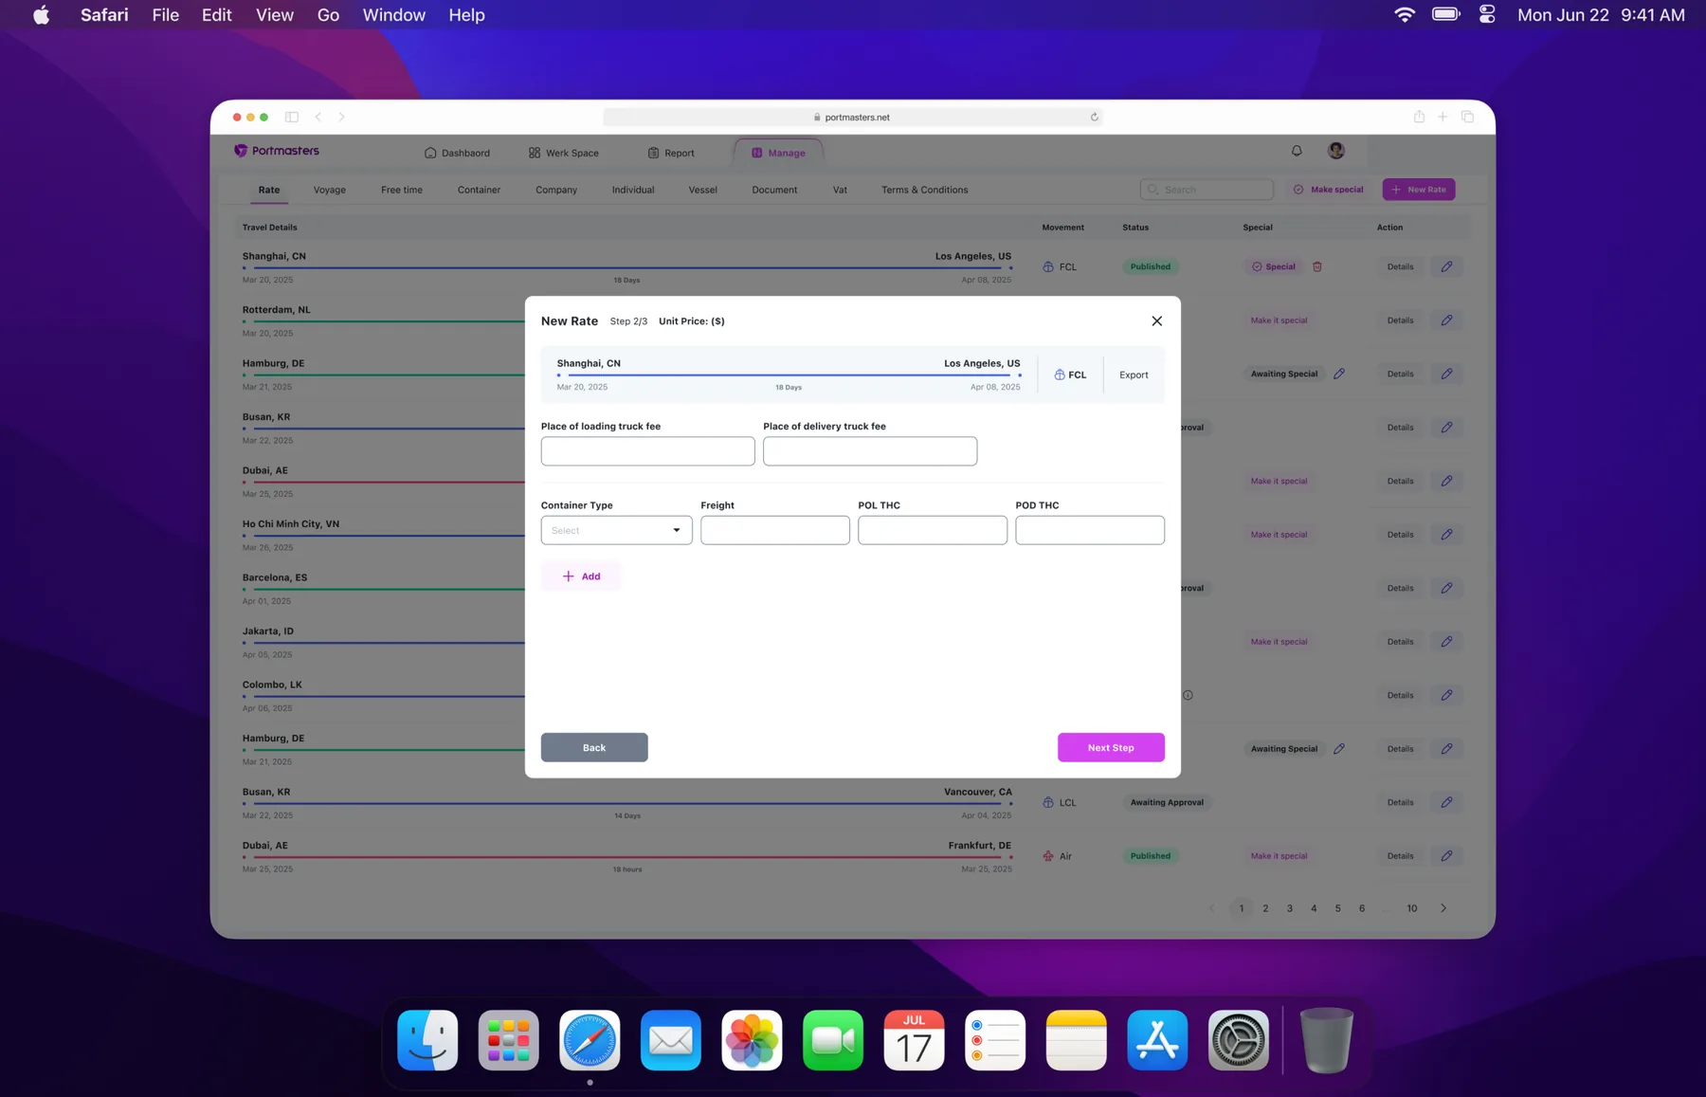The width and height of the screenshot is (1706, 1097).
Task: Click the Place of loading truck fee field
Action: 647,451
